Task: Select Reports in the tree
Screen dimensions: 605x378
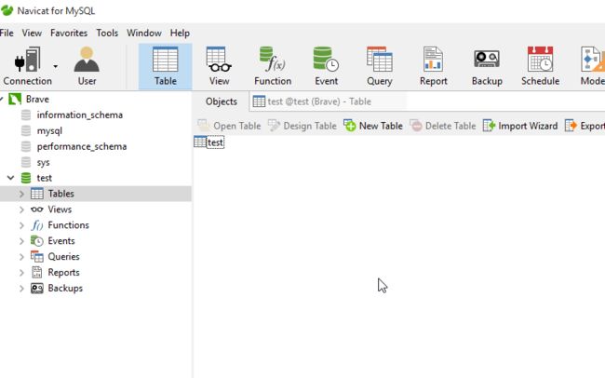Action: coord(63,273)
